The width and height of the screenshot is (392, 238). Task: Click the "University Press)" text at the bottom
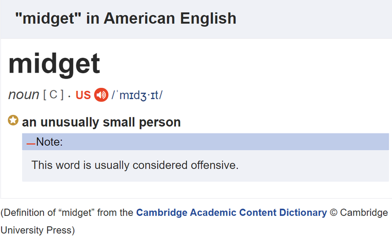[38, 230]
